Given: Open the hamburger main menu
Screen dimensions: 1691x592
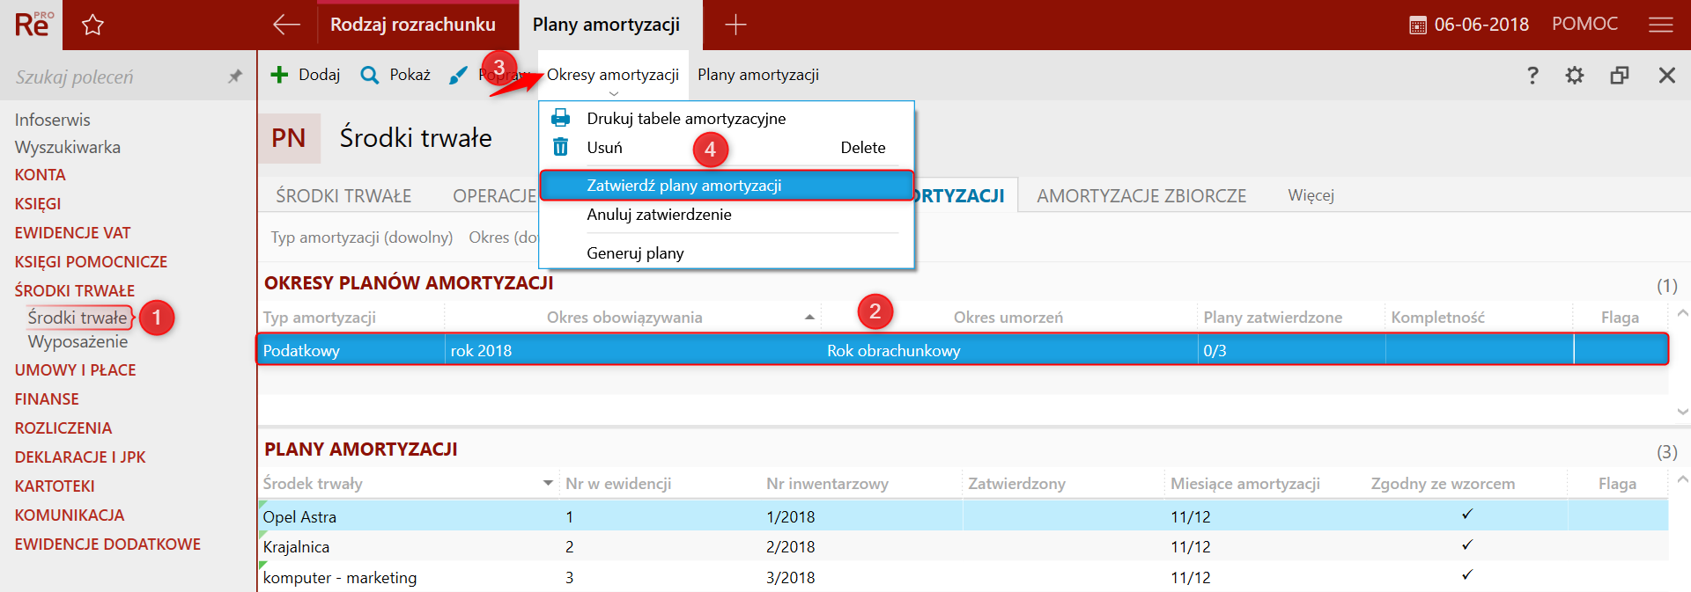Looking at the screenshot, I should pos(1661,25).
